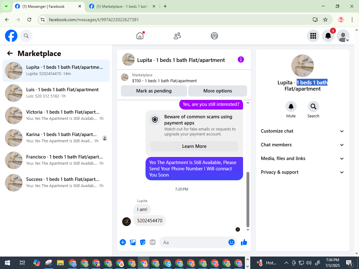Mute this conversation using bell icon

[291, 106]
